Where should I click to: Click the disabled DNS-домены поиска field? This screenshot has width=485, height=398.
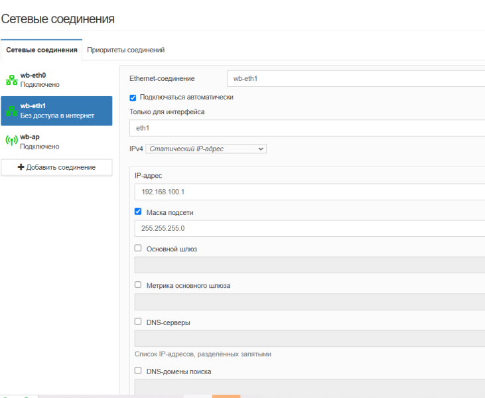[310, 387]
